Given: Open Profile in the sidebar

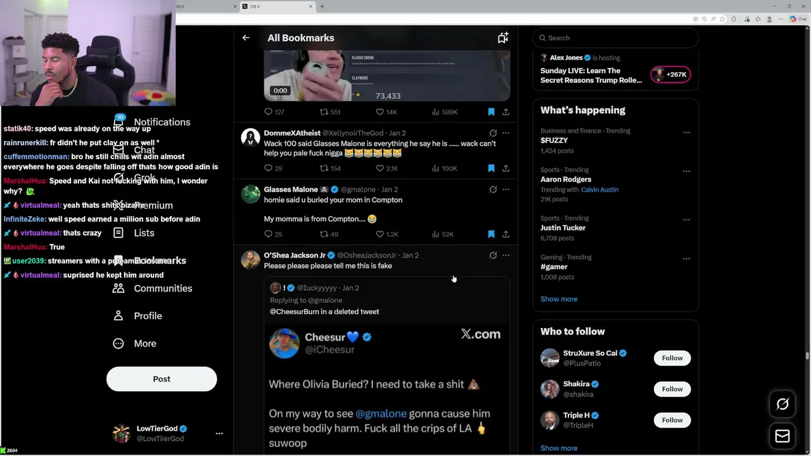Looking at the screenshot, I should tap(137, 316).
